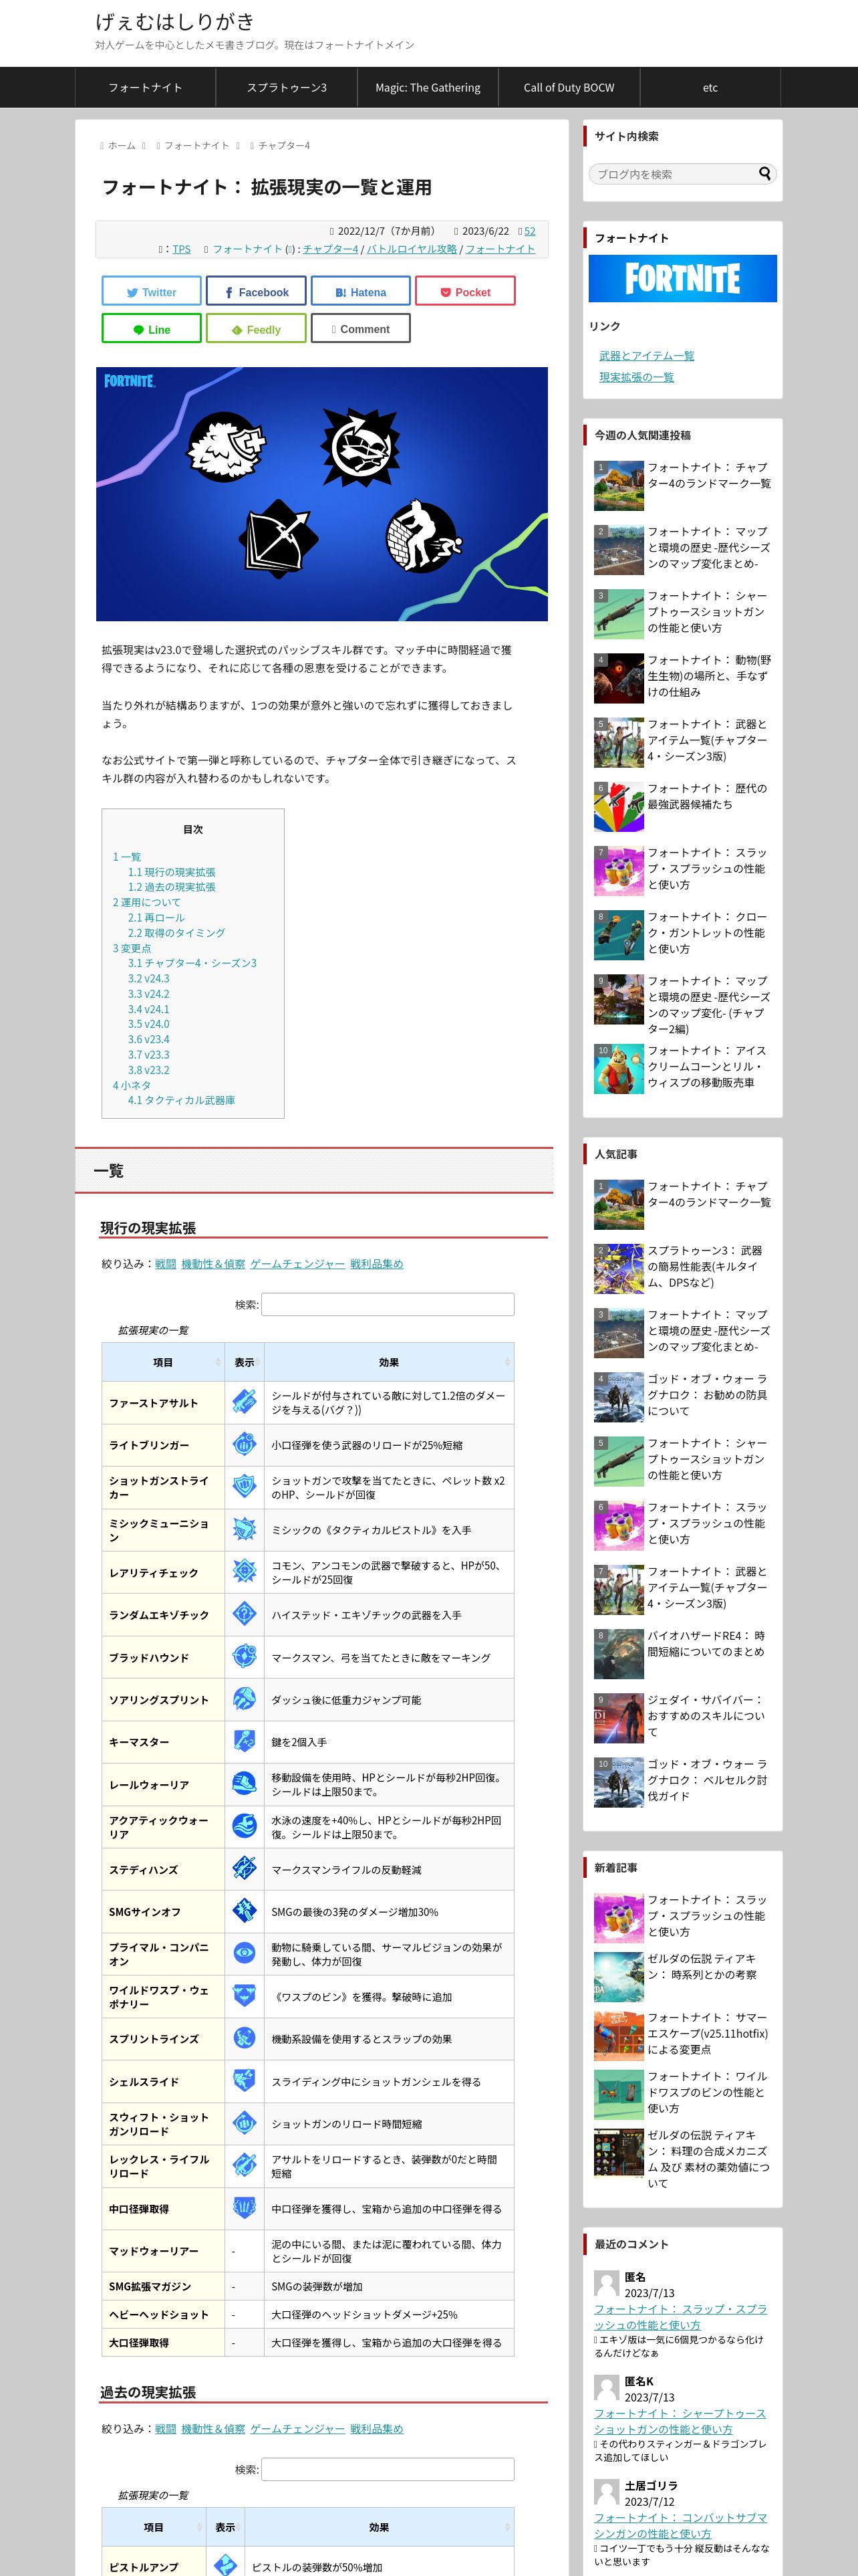This screenshot has height=2576, width=858.
Task: Click the ホーム breadcrumb
Action: tap(122, 145)
